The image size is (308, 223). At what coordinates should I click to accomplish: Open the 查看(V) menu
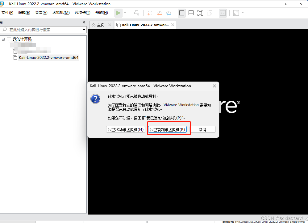[x=41, y=13]
